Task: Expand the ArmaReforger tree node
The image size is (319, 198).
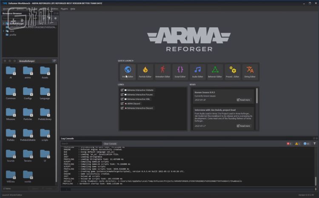Action: tap(3, 23)
